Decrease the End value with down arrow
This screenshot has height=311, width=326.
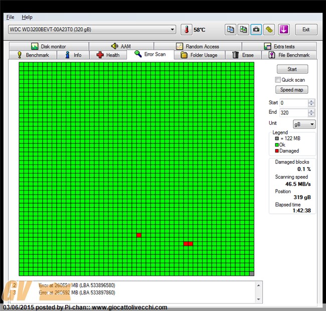[311, 115]
